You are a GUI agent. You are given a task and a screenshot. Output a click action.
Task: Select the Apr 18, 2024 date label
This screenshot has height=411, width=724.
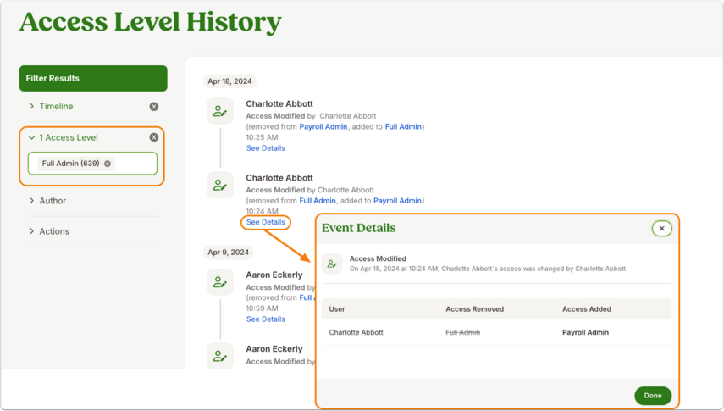coord(229,81)
